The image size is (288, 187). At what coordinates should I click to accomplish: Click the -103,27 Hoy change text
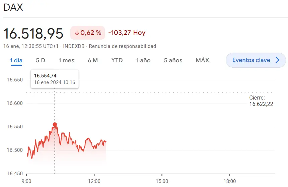pyautogui.click(x=127, y=33)
